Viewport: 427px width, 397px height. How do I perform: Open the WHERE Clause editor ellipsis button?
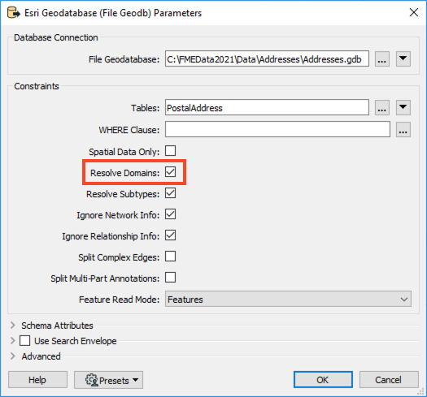point(403,129)
